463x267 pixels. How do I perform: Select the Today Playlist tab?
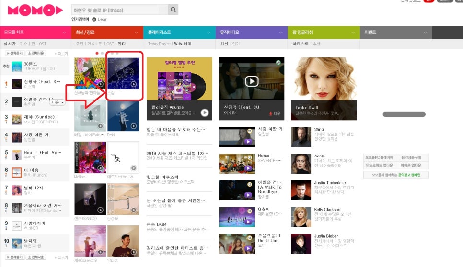click(x=159, y=44)
